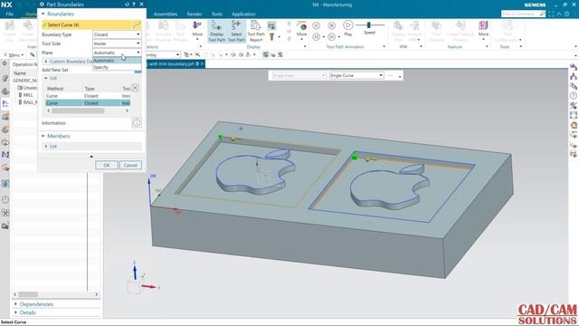
Task: Click the reset icon in Part Boundaries title
Action: tap(127, 5)
